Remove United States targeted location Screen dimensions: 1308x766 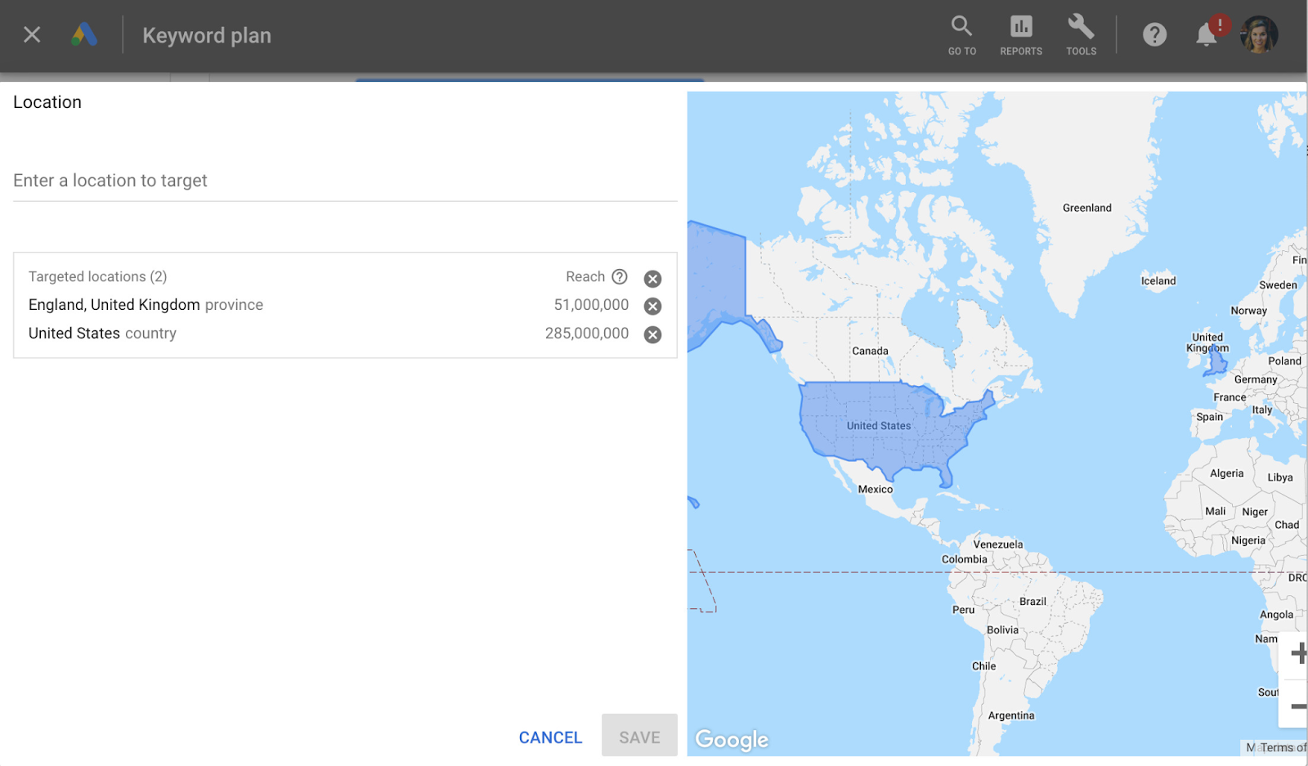(652, 334)
